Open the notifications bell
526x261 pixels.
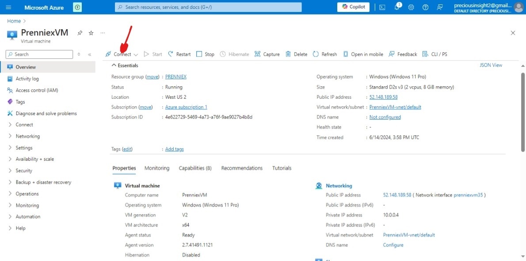(x=397, y=7)
